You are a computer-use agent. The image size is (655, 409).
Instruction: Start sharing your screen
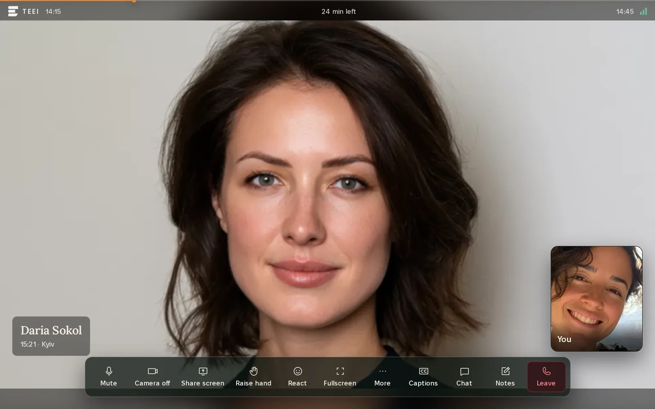pyautogui.click(x=203, y=377)
